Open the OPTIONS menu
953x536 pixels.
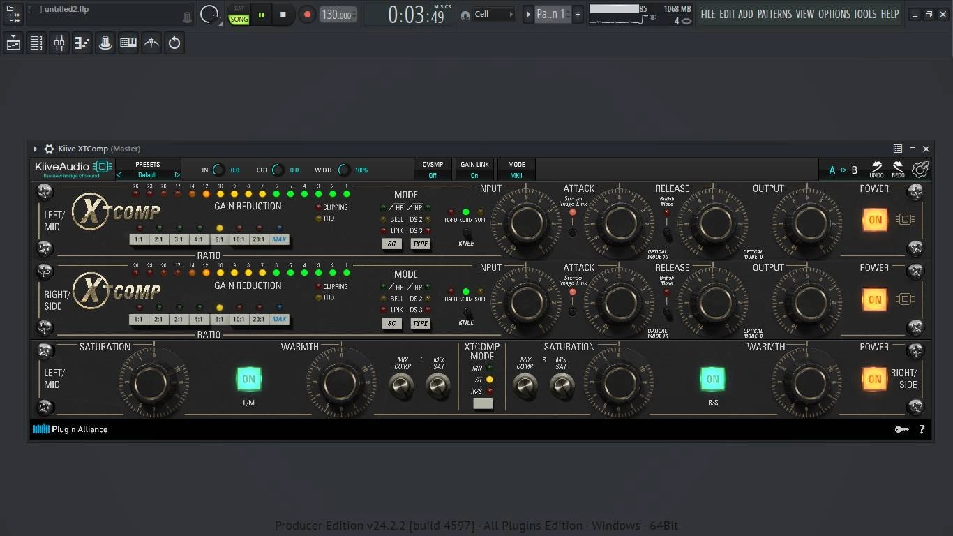point(834,14)
